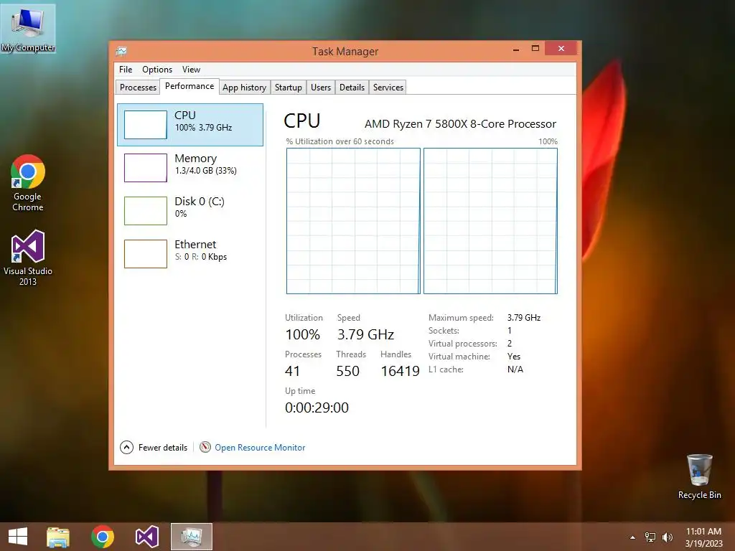Viewport: 735px width, 551px height.
Task: Select the Memory resource in sidebar
Action: click(x=190, y=168)
